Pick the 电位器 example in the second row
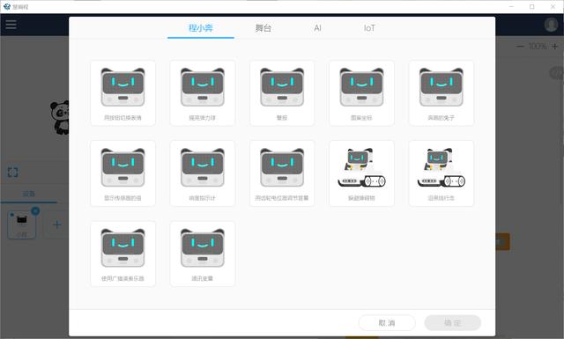This screenshot has width=564, height=339. point(282,173)
